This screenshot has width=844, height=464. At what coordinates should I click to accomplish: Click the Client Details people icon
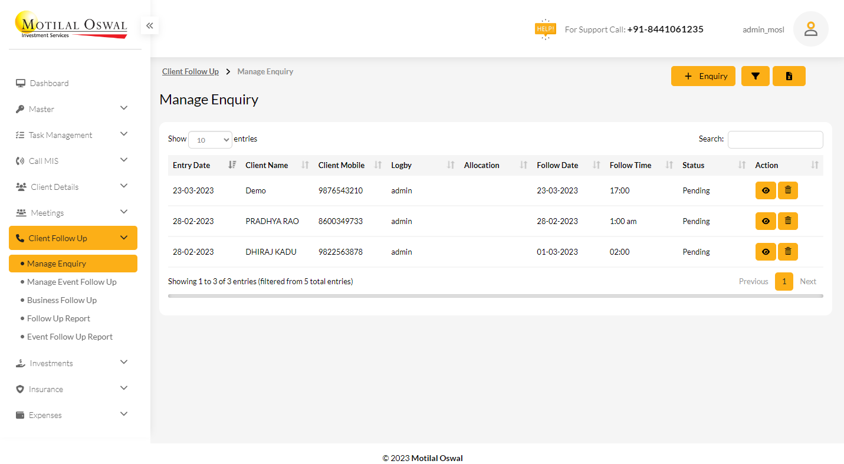pos(21,187)
